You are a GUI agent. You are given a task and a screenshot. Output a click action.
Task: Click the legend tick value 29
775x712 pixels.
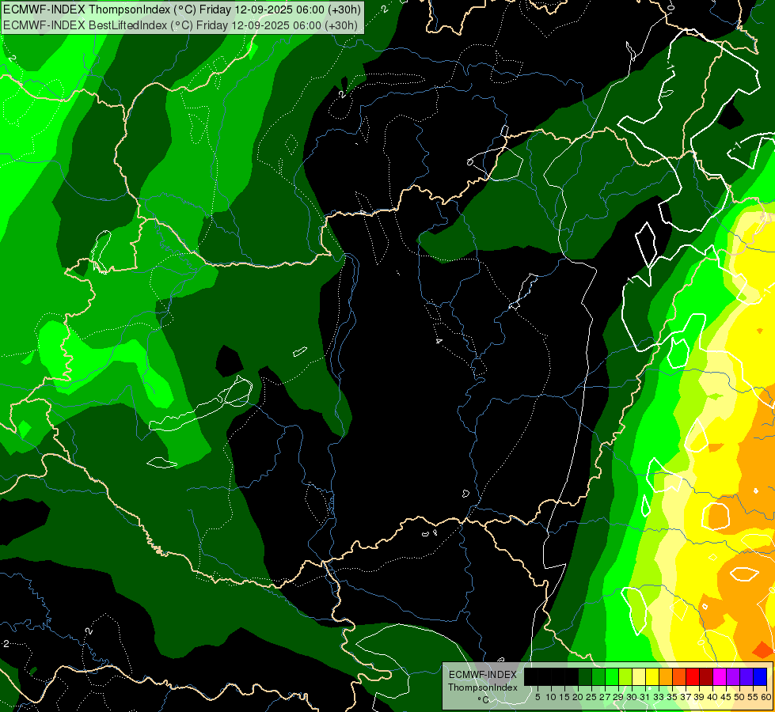pyautogui.click(x=618, y=697)
